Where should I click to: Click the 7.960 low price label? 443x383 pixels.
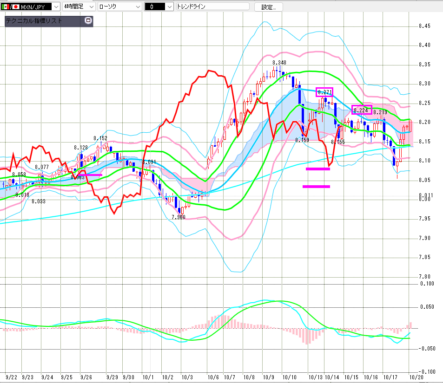(178, 217)
